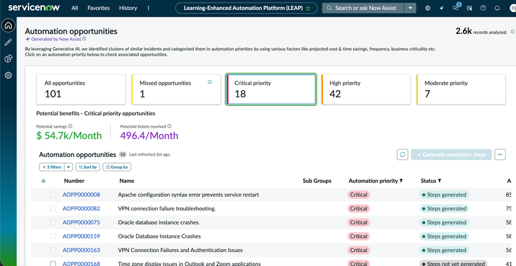Open the ellipsis menu beside Generate resolution steps

[x=500, y=154]
